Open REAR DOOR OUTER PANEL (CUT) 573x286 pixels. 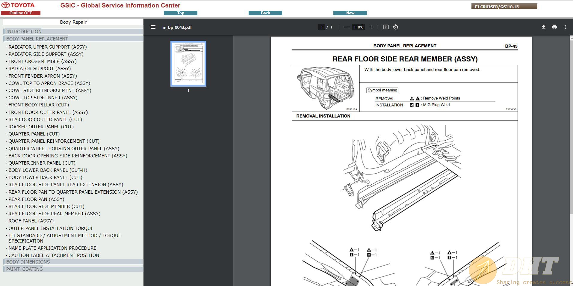point(45,119)
